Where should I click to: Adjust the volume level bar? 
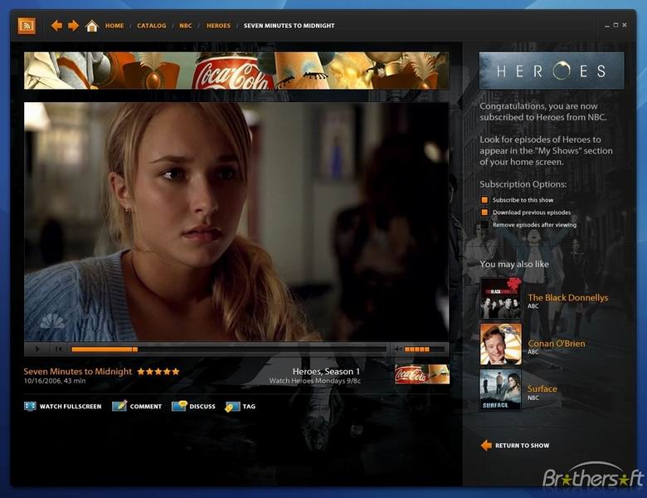pyautogui.click(x=424, y=349)
